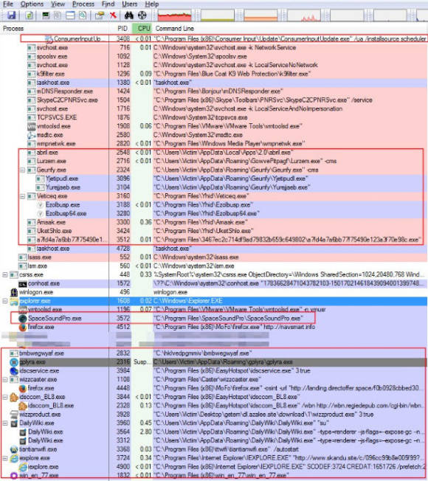Open the View menu
428x481 pixels.
click(58, 4)
